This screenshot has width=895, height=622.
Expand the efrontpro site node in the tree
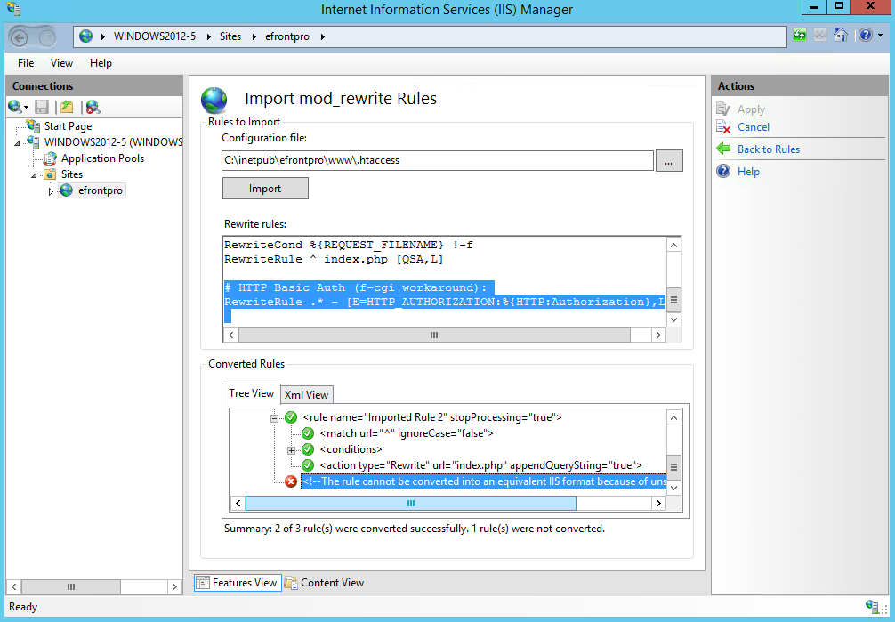pyautogui.click(x=51, y=190)
